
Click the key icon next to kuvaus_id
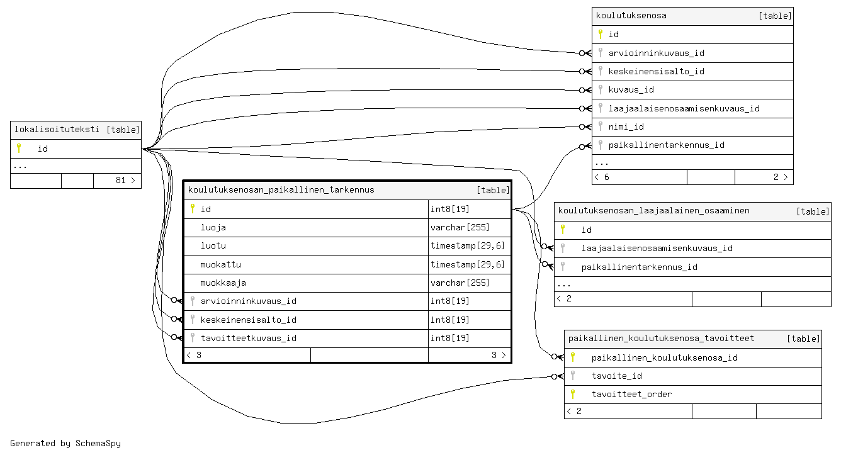pyautogui.click(x=601, y=89)
